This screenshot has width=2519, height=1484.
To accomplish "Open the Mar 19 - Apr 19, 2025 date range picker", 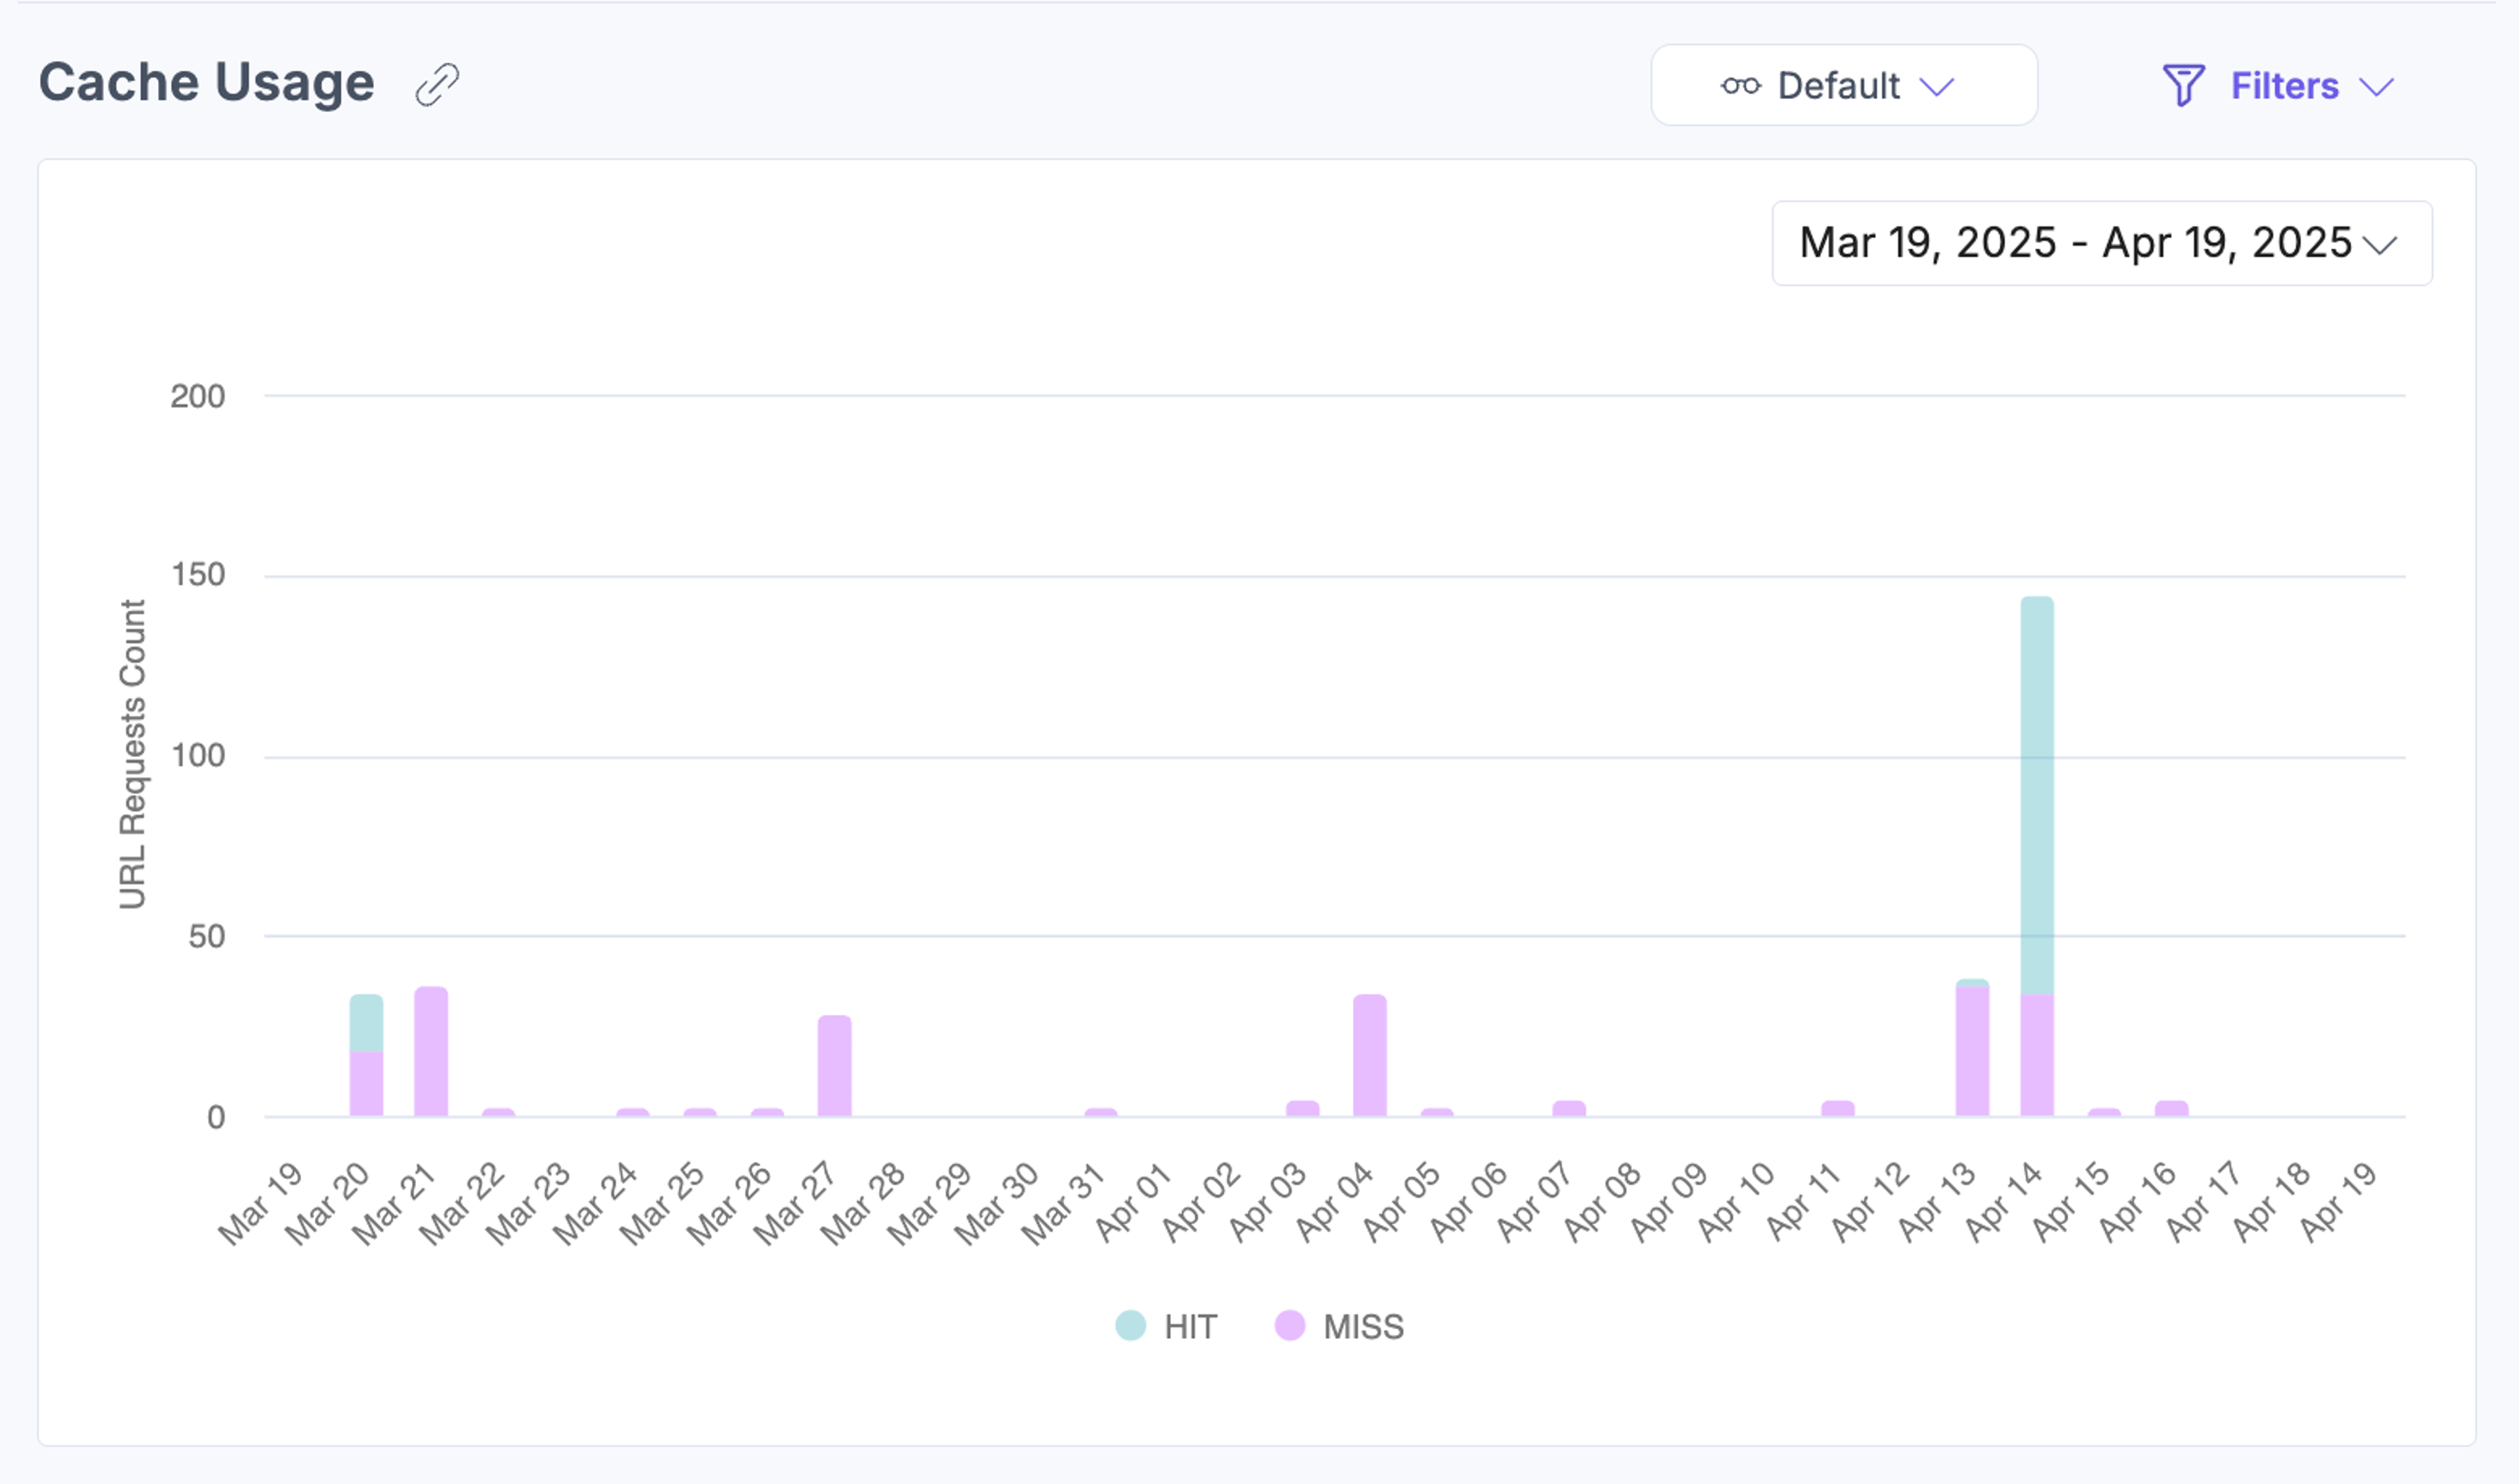I will [x=2102, y=243].
